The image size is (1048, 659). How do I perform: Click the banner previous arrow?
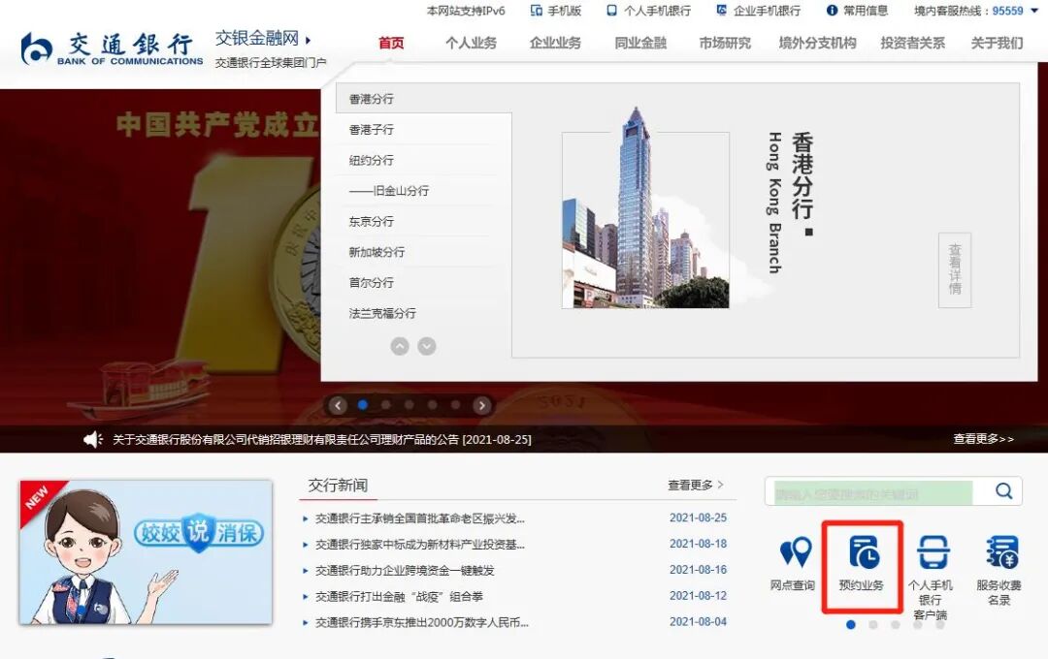point(339,405)
